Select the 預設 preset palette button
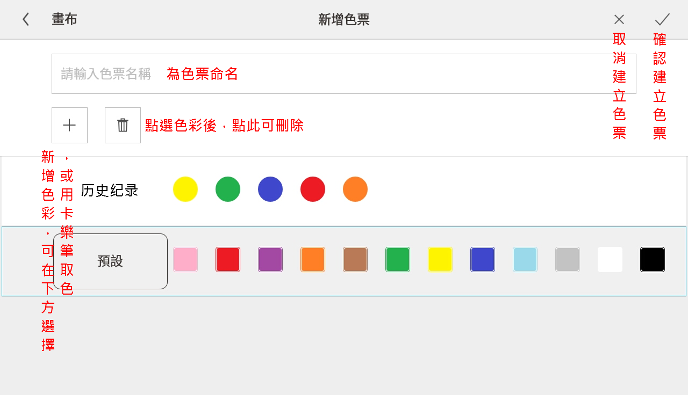 pyautogui.click(x=110, y=261)
